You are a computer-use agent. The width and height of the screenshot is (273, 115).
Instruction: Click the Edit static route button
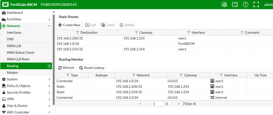tap(91, 25)
